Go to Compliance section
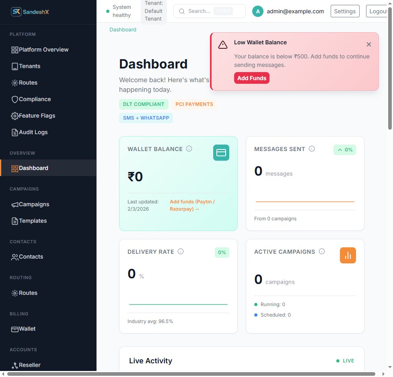 pos(48,99)
